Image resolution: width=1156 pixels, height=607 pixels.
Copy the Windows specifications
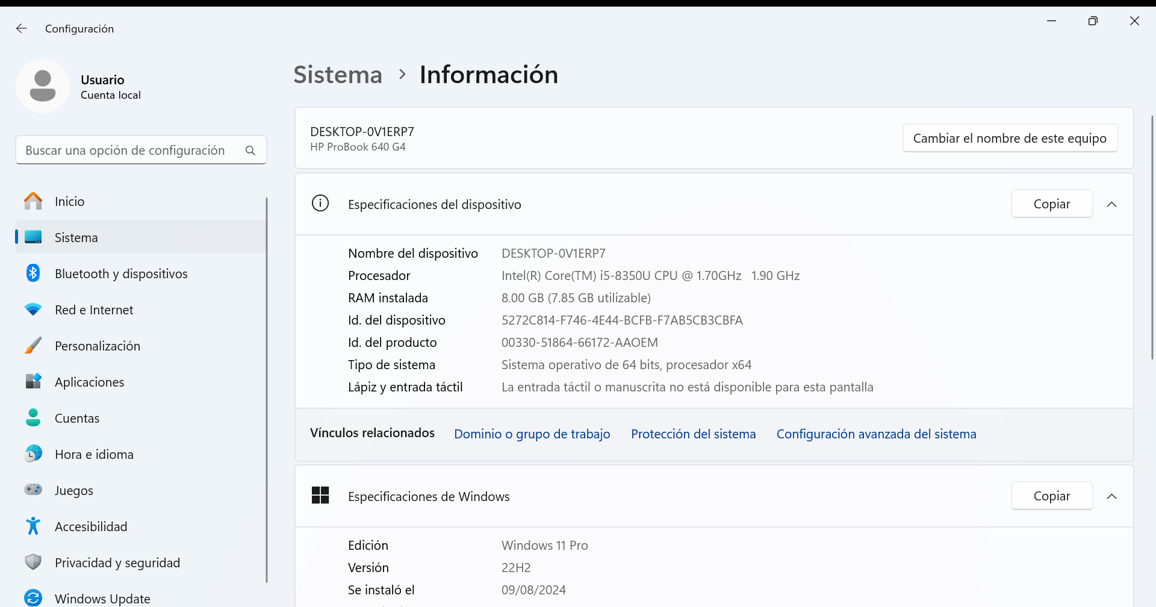1051,496
